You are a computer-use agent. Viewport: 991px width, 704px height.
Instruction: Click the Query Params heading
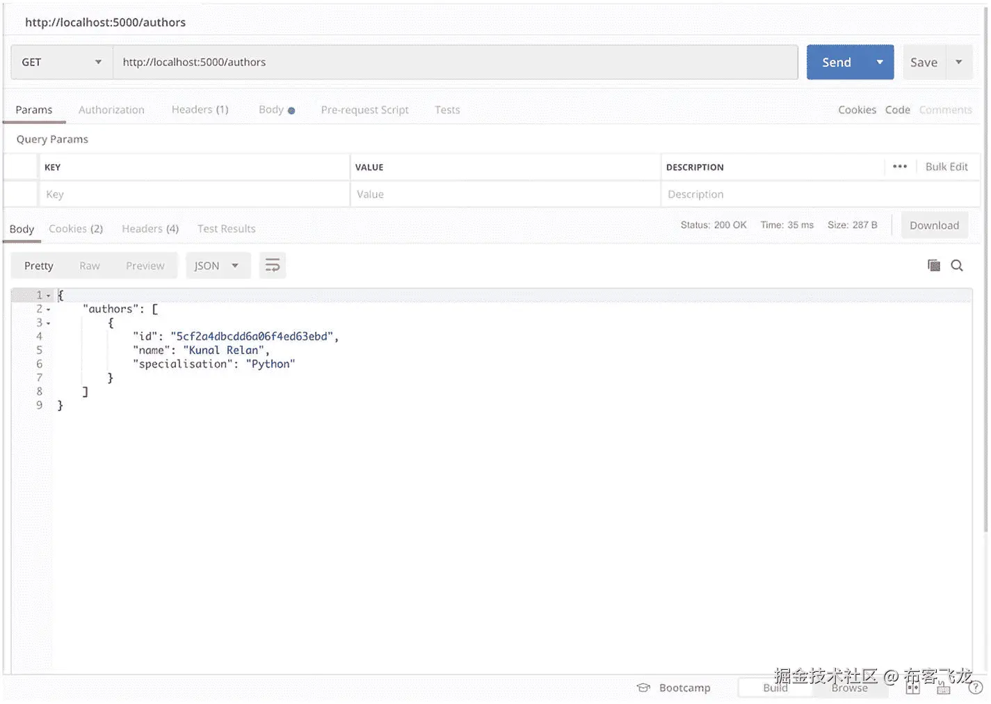pos(52,139)
